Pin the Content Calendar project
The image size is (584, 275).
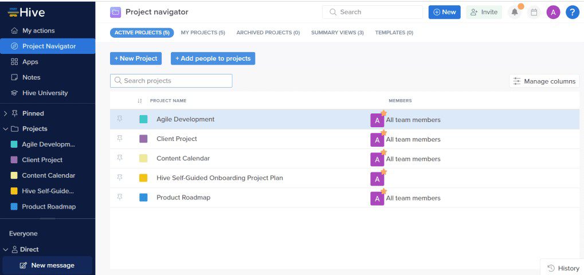(x=120, y=158)
